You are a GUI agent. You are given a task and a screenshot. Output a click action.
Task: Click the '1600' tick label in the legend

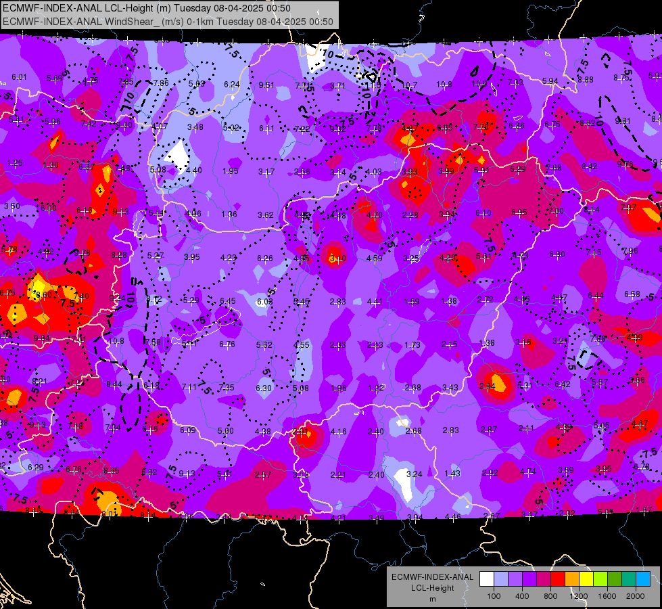pos(607,596)
